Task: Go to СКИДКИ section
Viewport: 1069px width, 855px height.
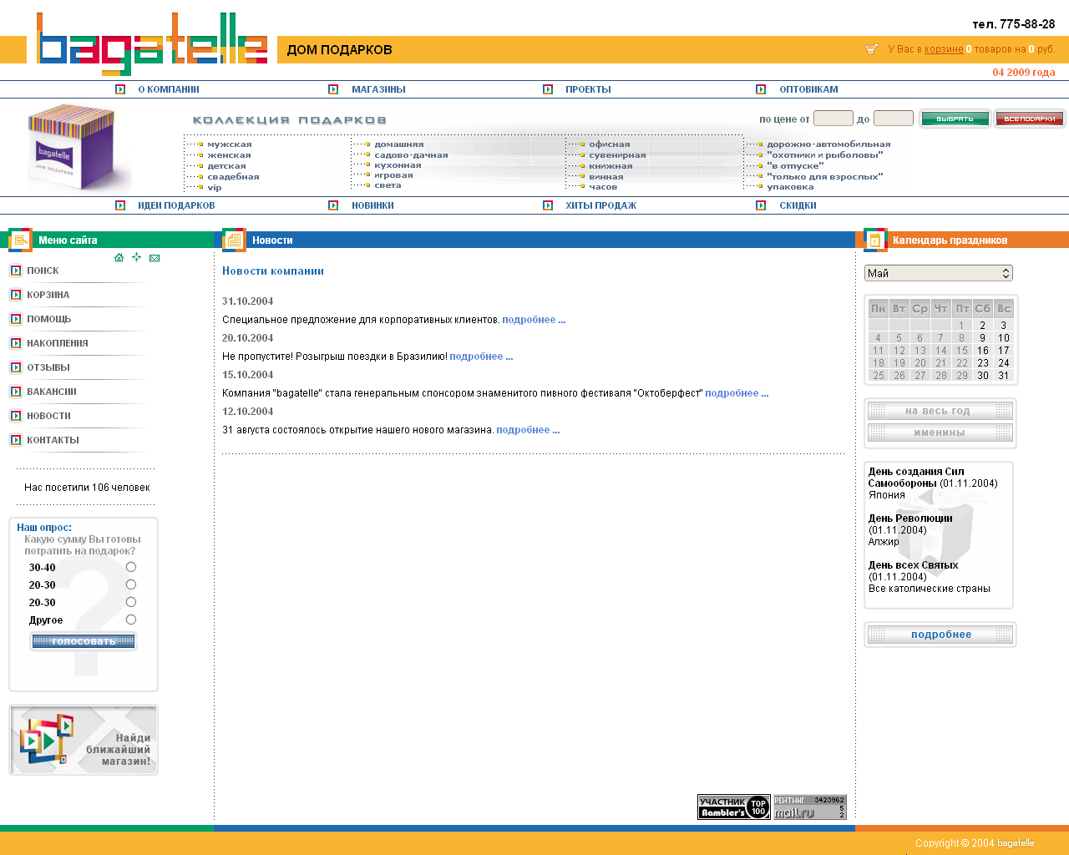Action: pyautogui.click(x=798, y=205)
